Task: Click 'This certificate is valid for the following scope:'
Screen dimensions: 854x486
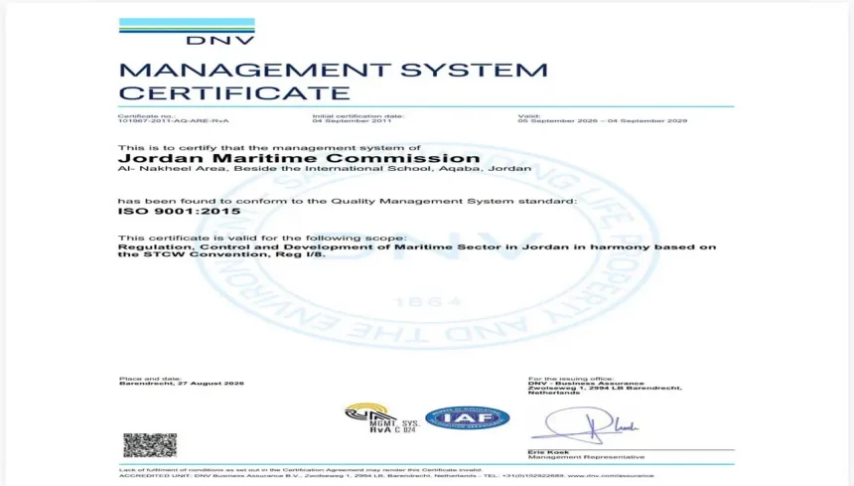Action: point(262,239)
